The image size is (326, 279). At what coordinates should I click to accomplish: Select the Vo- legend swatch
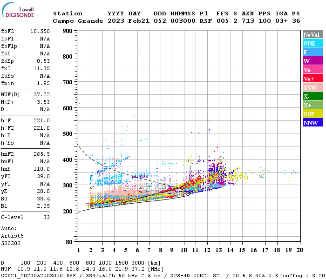pos(313,70)
